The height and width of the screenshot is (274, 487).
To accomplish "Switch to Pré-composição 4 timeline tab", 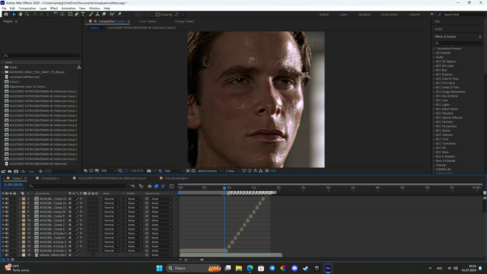I will click(x=177, y=178).
